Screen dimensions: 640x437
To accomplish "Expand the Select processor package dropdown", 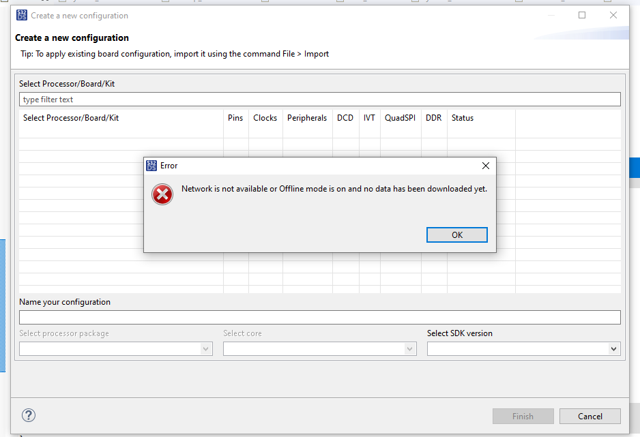I will click(x=205, y=349).
